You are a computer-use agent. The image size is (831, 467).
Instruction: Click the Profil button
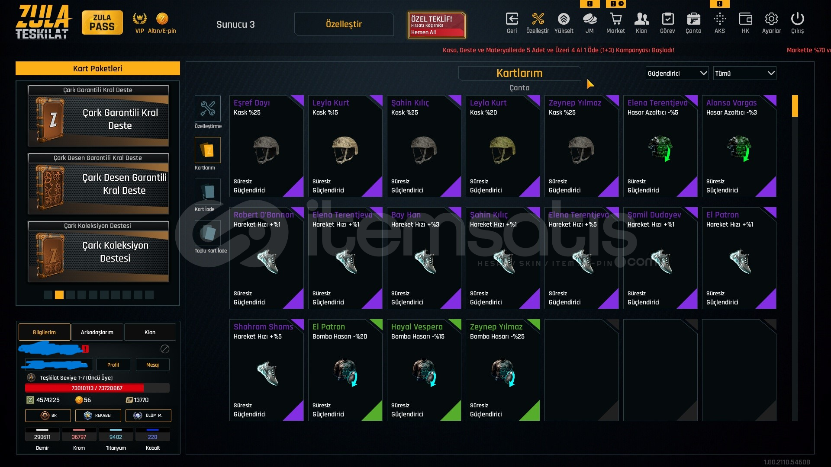click(x=113, y=365)
